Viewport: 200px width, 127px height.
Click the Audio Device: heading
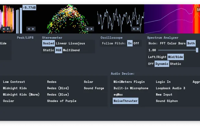[123, 73]
